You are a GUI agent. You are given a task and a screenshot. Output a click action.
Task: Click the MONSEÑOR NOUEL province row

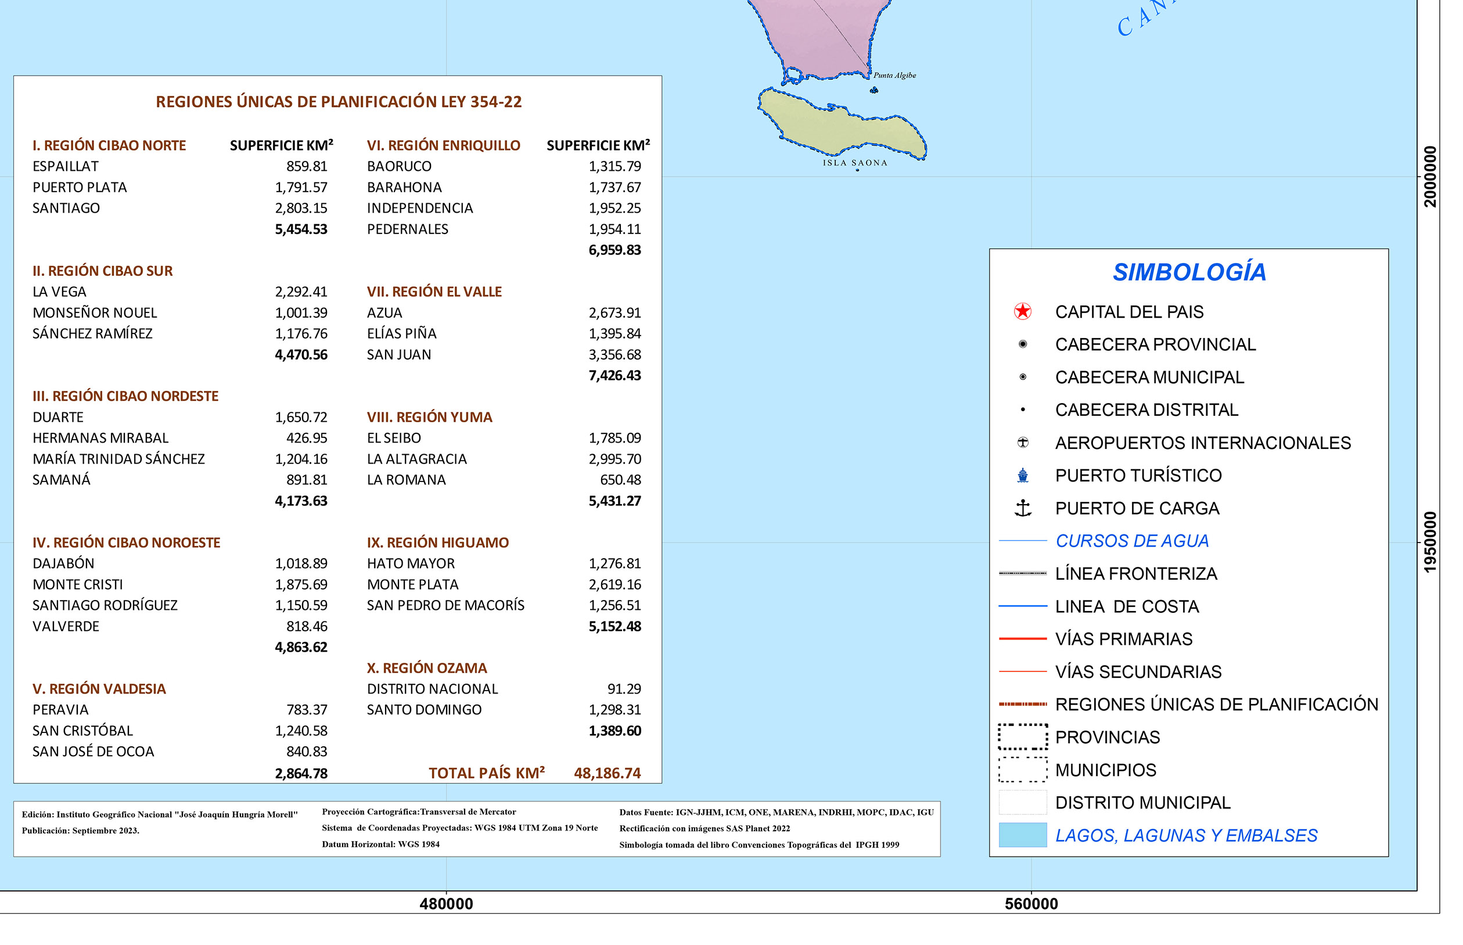(179, 313)
